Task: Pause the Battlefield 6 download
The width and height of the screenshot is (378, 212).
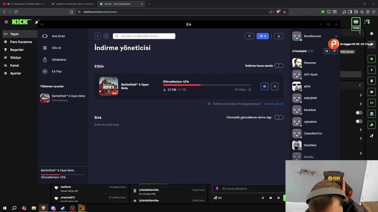Action: (x=265, y=86)
